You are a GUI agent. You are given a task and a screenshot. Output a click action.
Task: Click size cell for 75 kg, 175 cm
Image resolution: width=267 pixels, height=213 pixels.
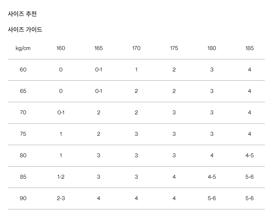[174, 134]
